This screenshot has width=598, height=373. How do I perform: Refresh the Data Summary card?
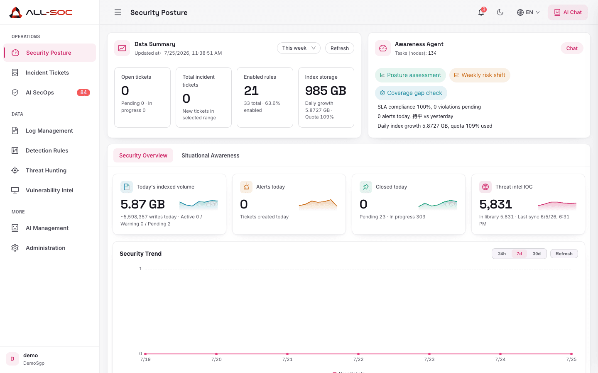340,48
